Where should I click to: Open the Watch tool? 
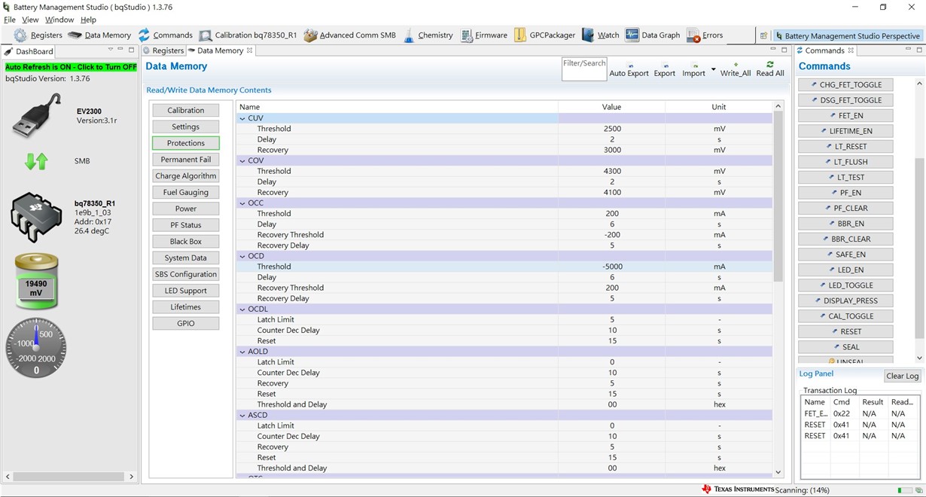(x=601, y=35)
